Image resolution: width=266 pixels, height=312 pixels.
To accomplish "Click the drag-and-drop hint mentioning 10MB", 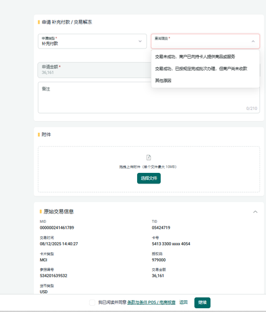I will pyautogui.click(x=148, y=167).
